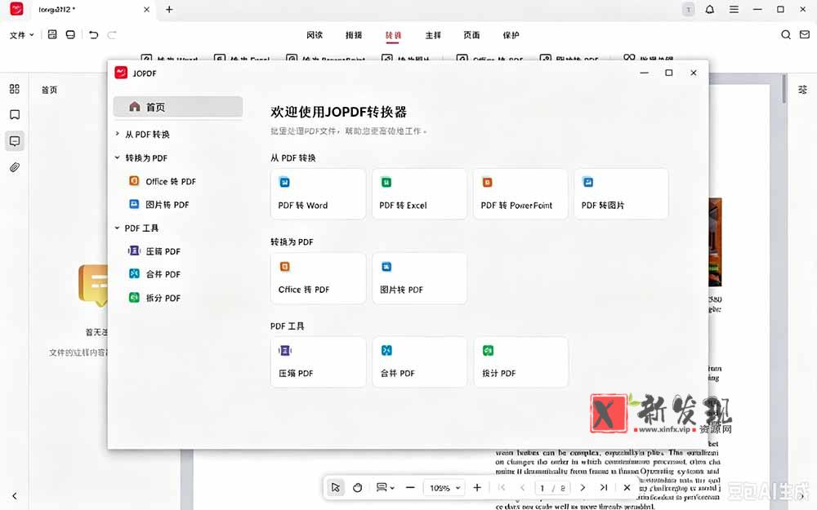This screenshot has height=510, width=817.
Task: Click the page number input field
Action: (542, 488)
